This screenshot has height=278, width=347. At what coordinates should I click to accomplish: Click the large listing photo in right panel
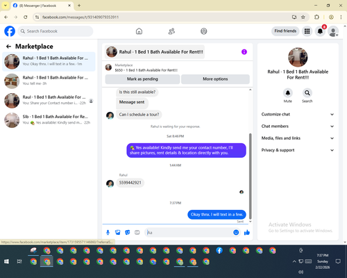298,57
